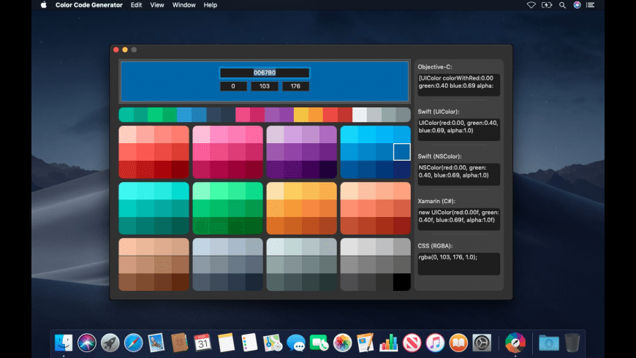Click the battery charging status icon
This screenshot has width=636, height=358.
[547, 5]
